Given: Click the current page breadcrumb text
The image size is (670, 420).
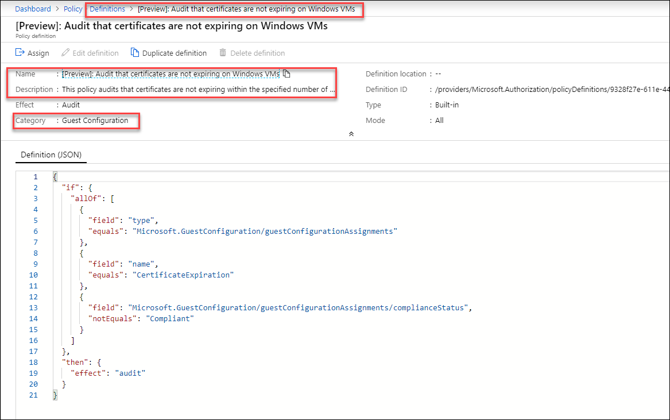Looking at the screenshot, I should tap(246, 9).
